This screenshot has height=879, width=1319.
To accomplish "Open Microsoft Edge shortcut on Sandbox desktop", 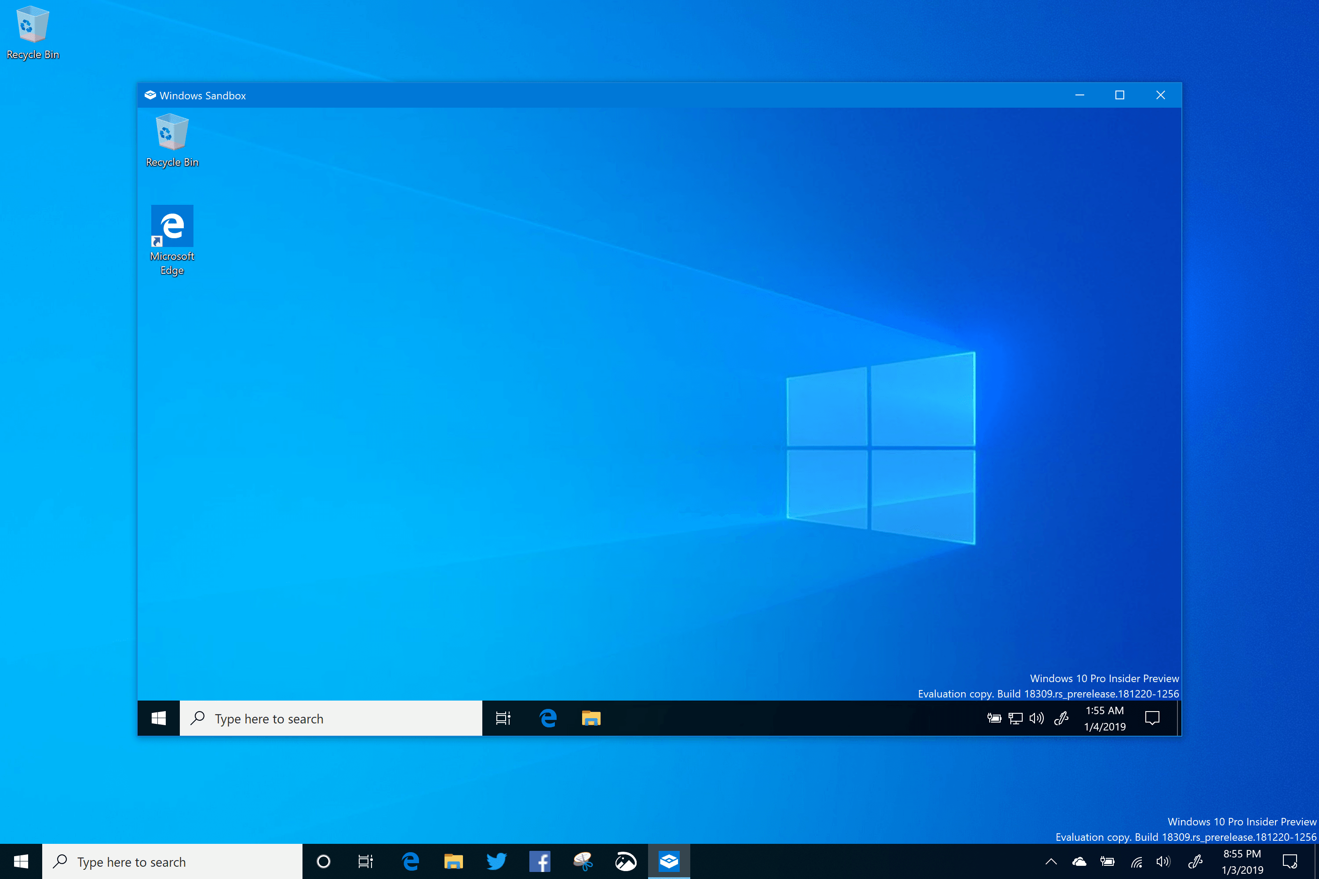I will pos(172,226).
